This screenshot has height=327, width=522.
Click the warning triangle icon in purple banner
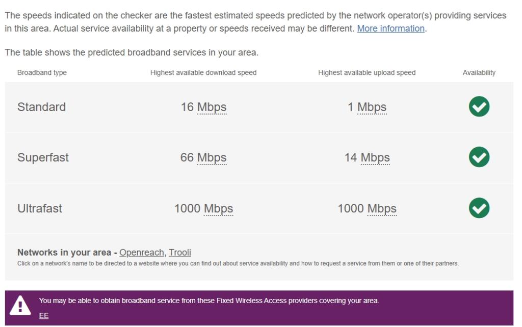coord(20,305)
